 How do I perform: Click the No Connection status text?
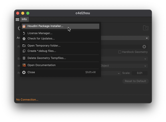coord(27,100)
